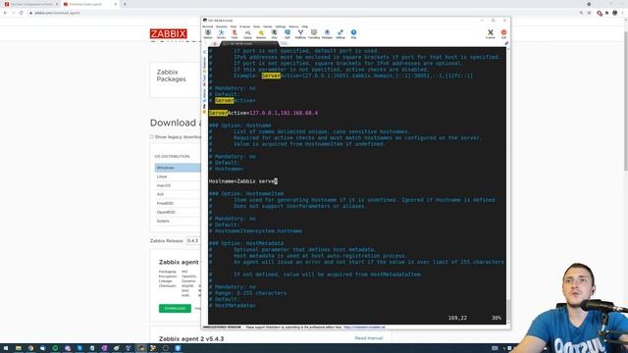The image size is (628, 353).
Task: Open the Tools menu in MobaXterm
Action: (256, 26)
